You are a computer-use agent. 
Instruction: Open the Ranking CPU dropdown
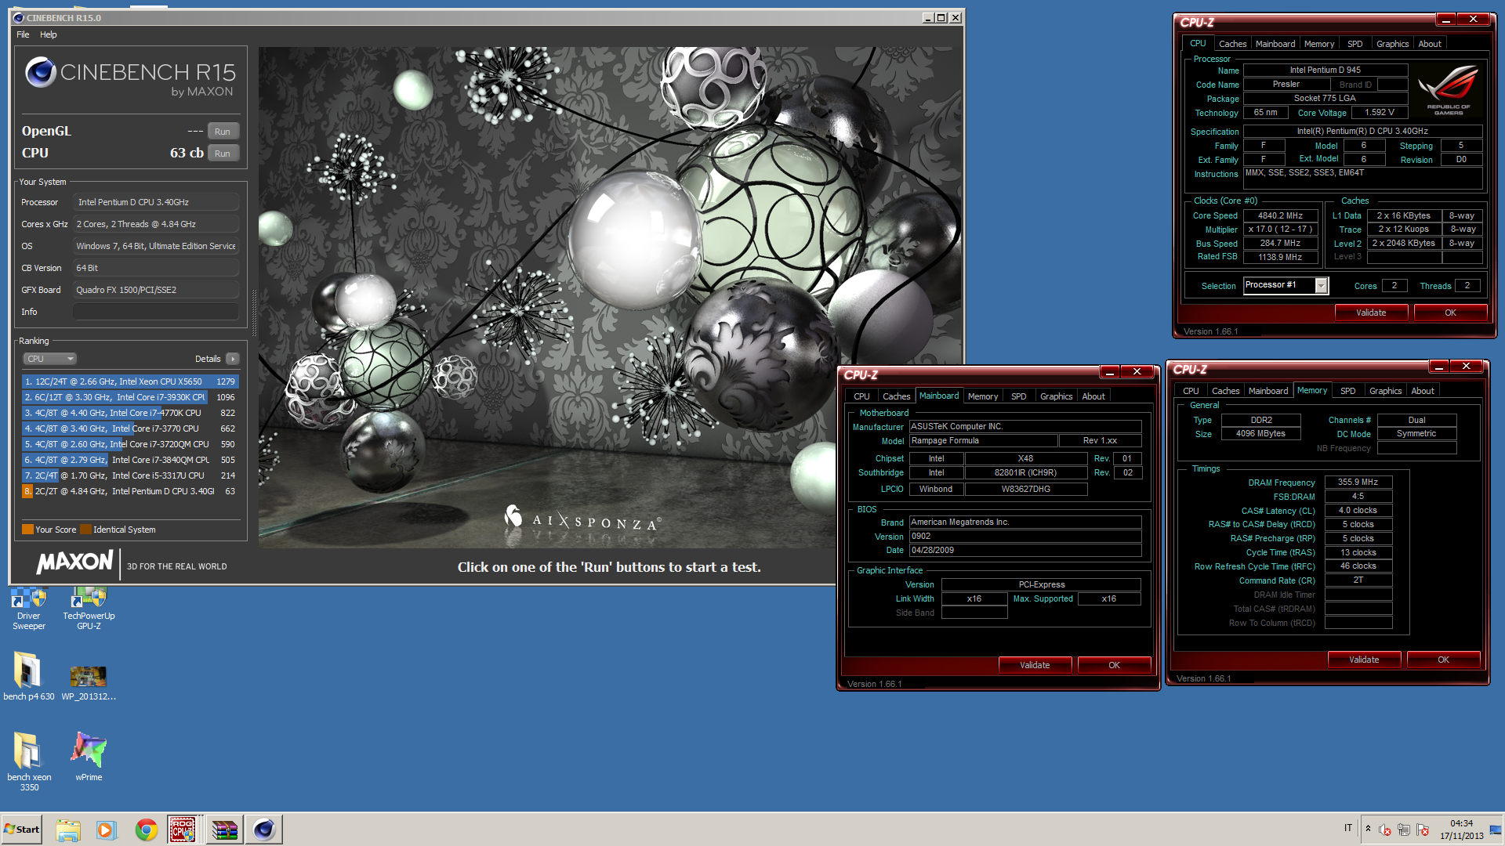click(x=49, y=359)
